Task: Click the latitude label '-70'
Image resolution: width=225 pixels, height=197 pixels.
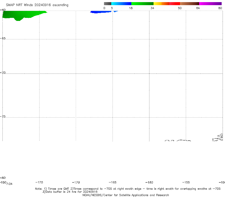Action: tap(3, 73)
